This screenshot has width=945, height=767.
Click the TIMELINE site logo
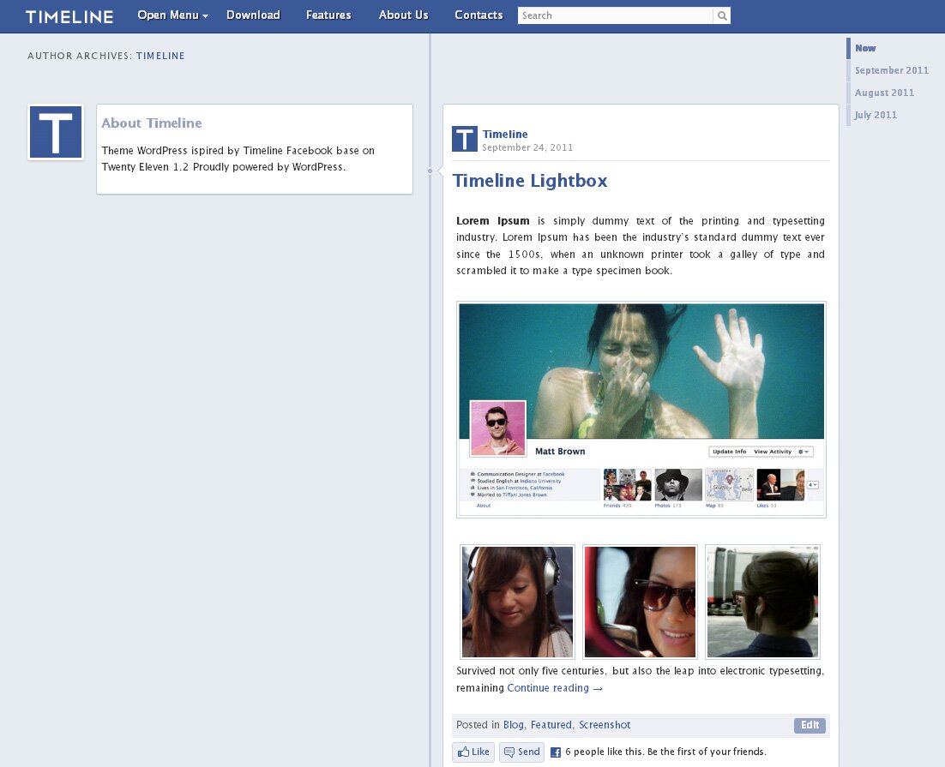[69, 16]
